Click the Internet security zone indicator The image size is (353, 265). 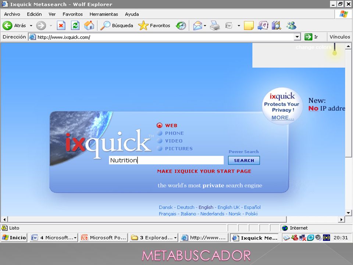pos(295,228)
